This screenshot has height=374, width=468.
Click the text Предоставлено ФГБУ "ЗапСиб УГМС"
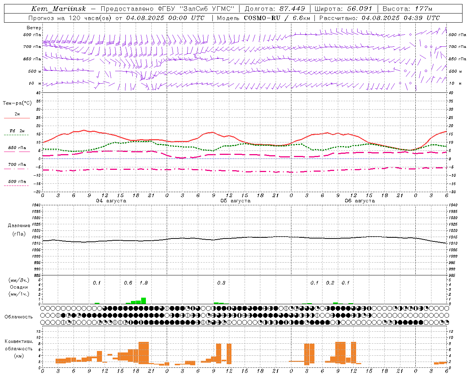(x=167, y=9)
